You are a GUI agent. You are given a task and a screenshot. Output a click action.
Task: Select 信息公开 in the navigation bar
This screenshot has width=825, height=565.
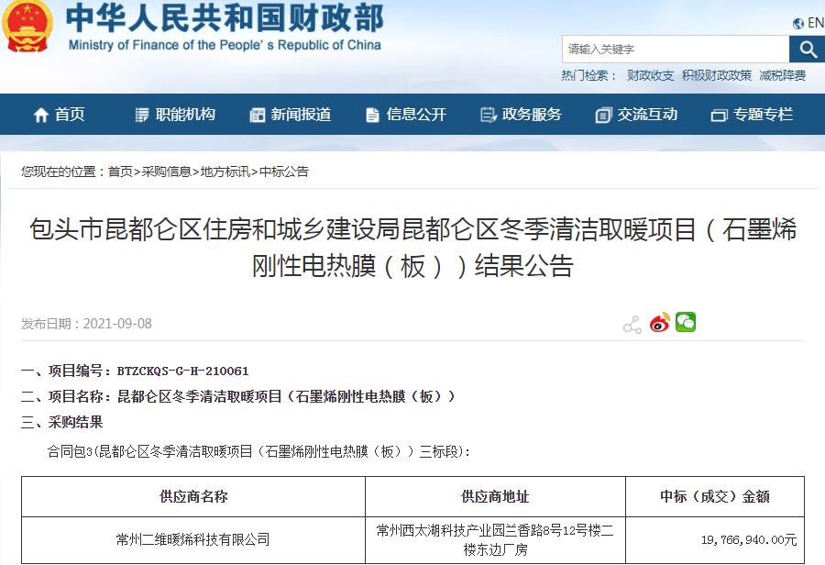coord(406,115)
